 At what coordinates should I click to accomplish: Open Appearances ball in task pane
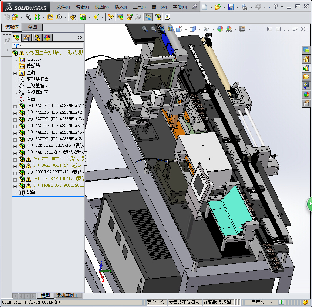coord(306,94)
